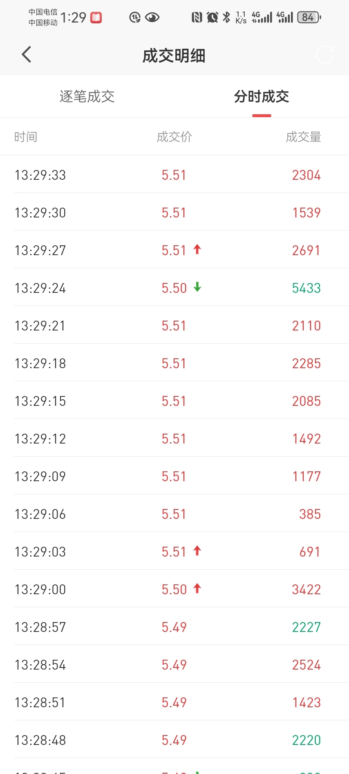Screen dimensions: 349x774
Task: Tap the 成交价 column header
Action: 174,137
